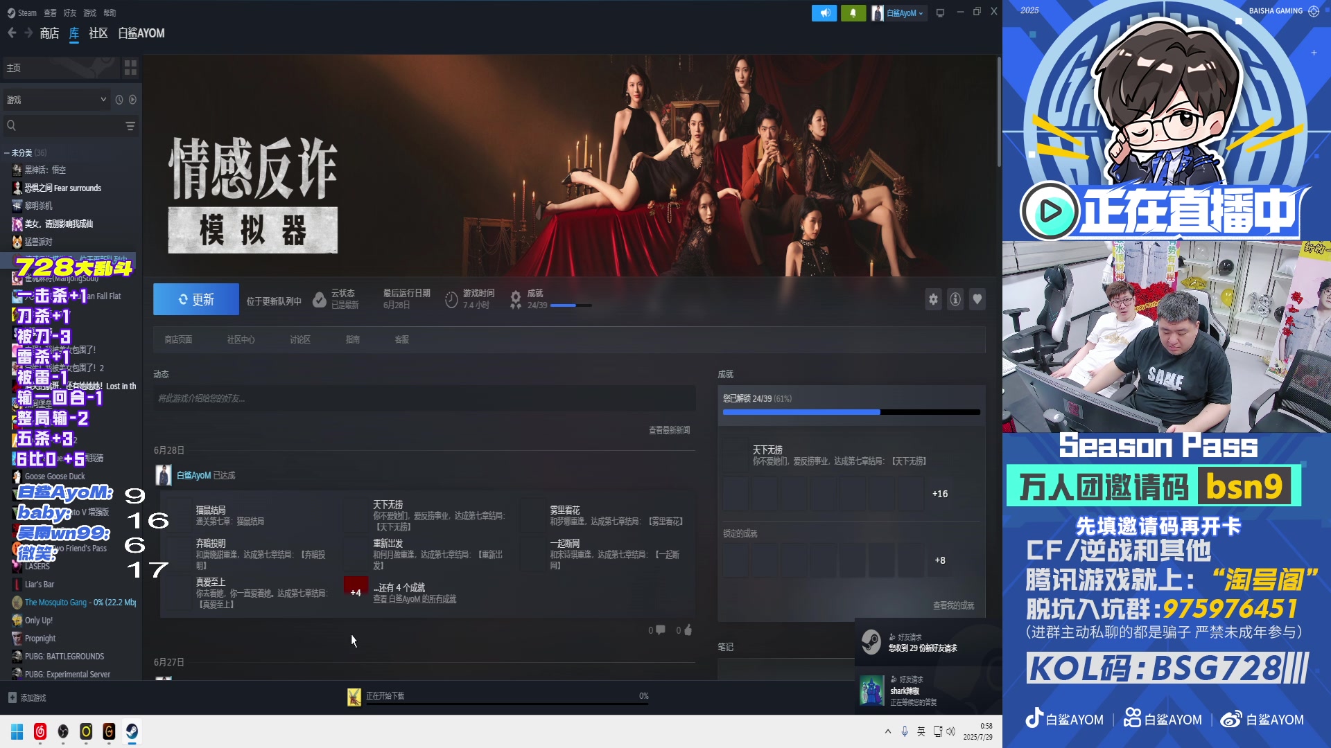Expand the +16 unlocked achievements
This screenshot has height=748, width=1331.
pos(940,494)
